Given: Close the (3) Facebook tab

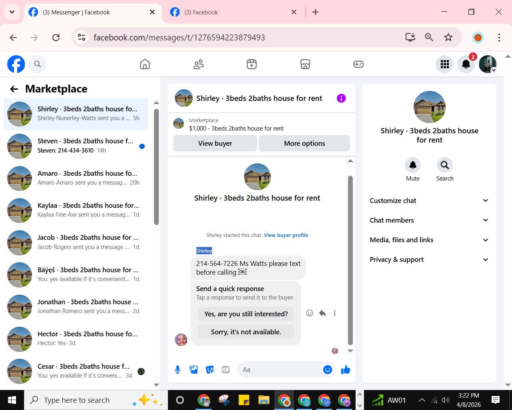Looking at the screenshot, I should point(294,12).
